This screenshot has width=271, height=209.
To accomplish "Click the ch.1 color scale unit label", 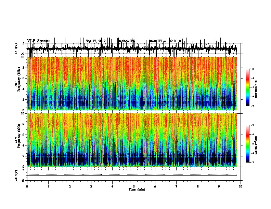I will 256,89.
